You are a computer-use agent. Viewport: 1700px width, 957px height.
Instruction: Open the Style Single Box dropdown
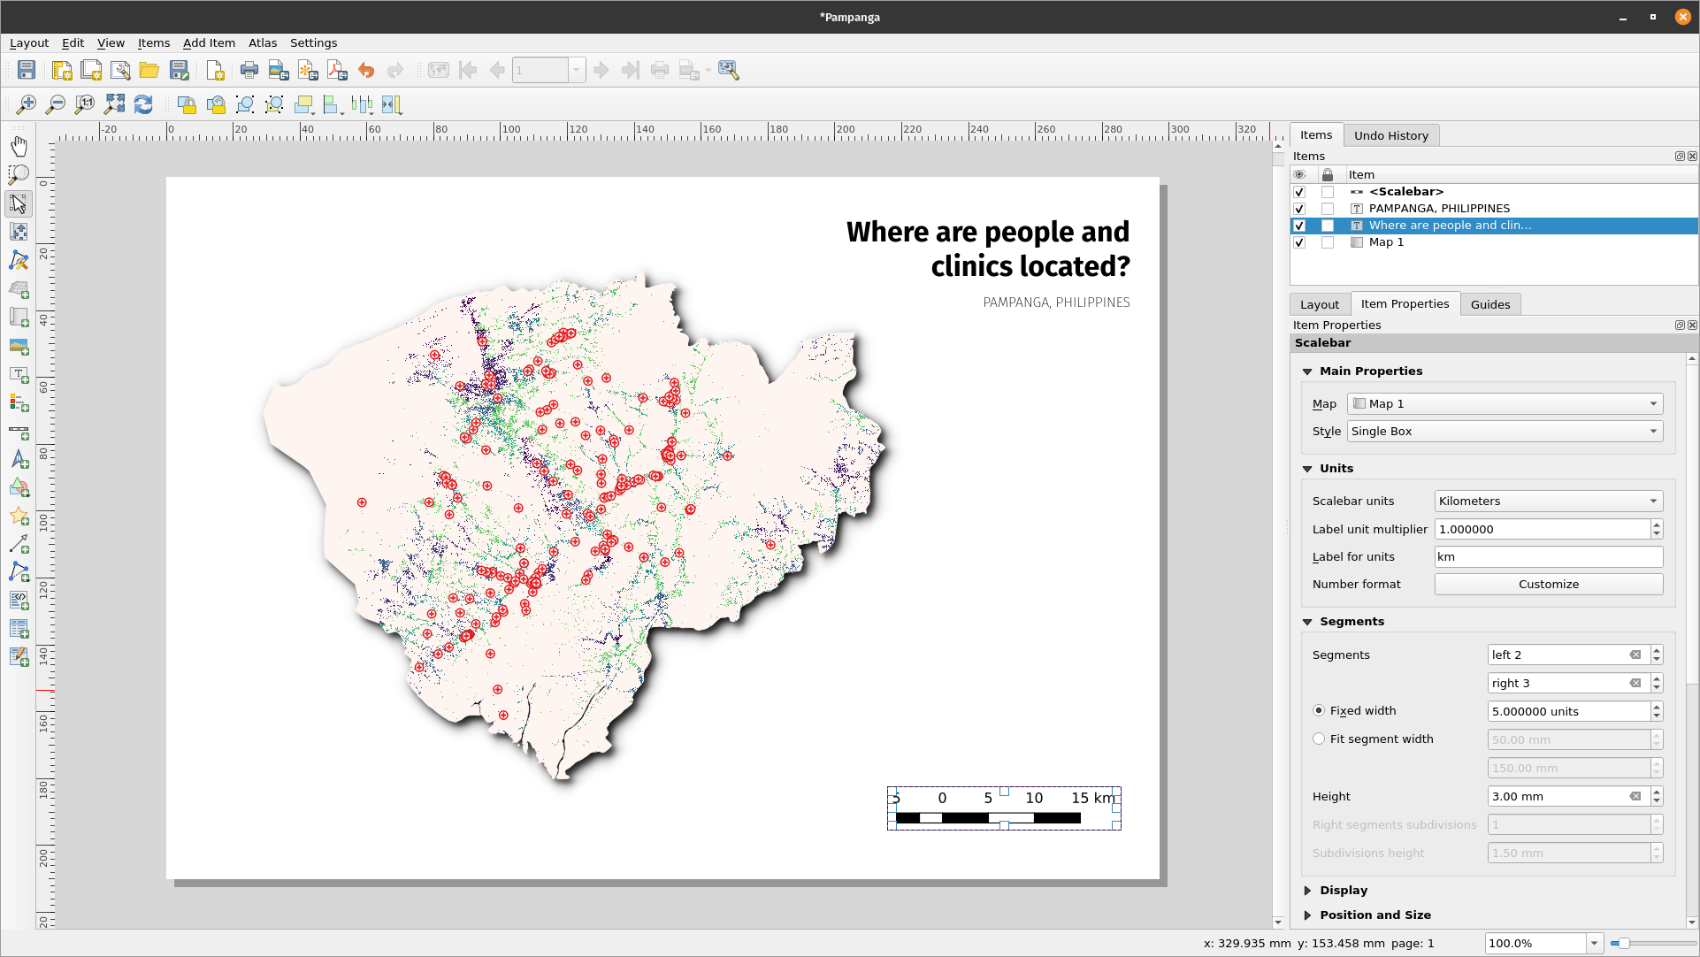click(x=1505, y=431)
